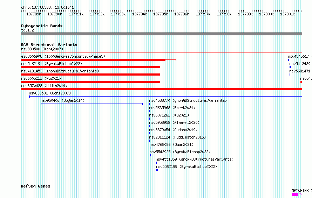Open nsv4131453 (gnomADStructuralVariants) label
This screenshot has width=312, height=198.
pyautogui.click(x=60, y=71)
